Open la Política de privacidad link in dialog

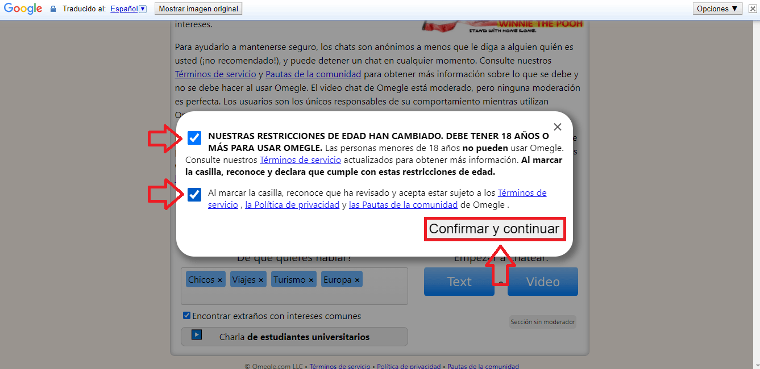(x=292, y=205)
